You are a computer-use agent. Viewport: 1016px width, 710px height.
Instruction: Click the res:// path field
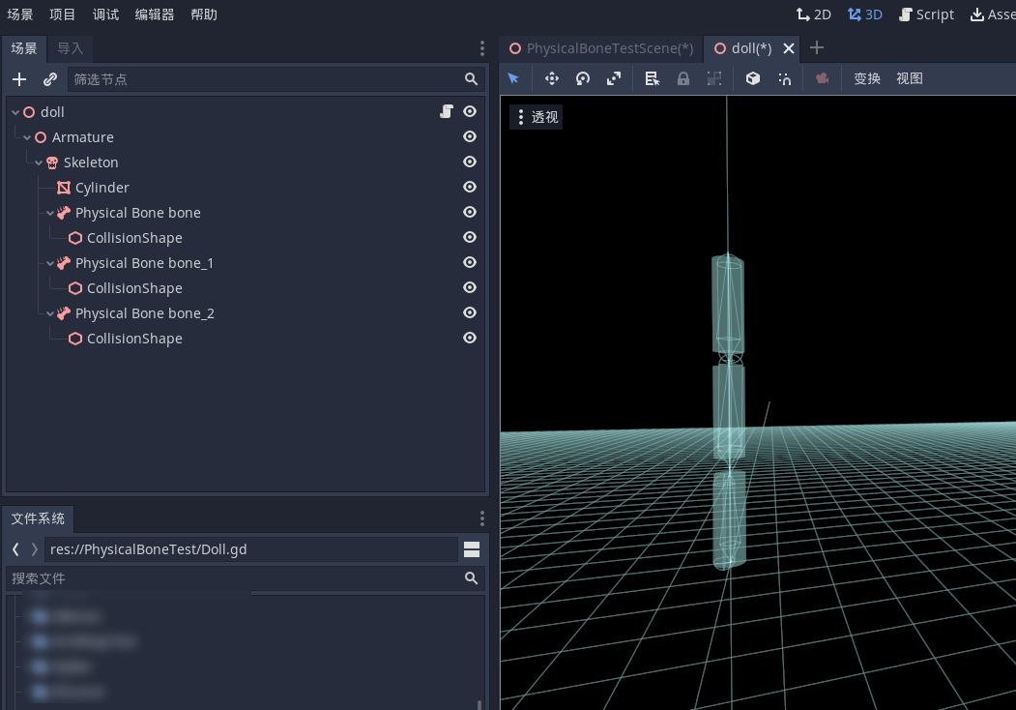coord(251,549)
